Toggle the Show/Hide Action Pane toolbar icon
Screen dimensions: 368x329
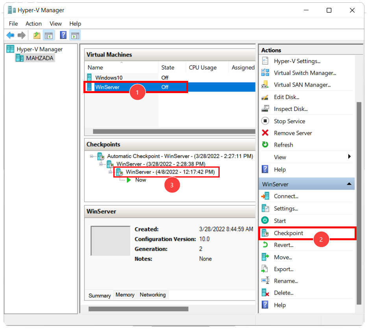[75, 36]
